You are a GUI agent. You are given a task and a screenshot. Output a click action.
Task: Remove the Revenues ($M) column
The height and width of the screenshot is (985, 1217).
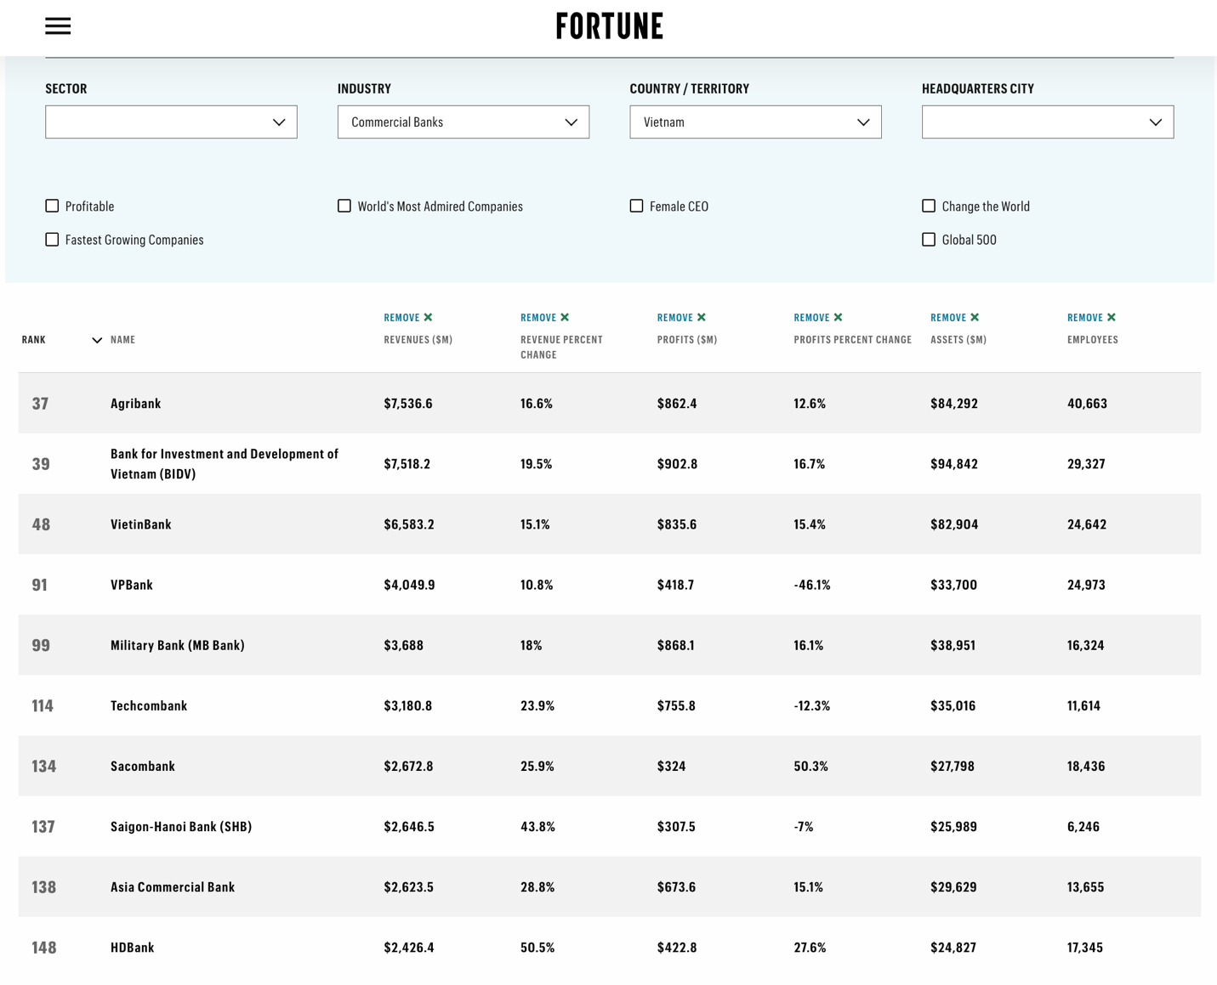point(408,318)
